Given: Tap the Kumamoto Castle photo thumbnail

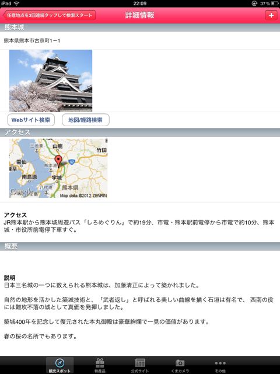Looking at the screenshot, I should [51, 81].
